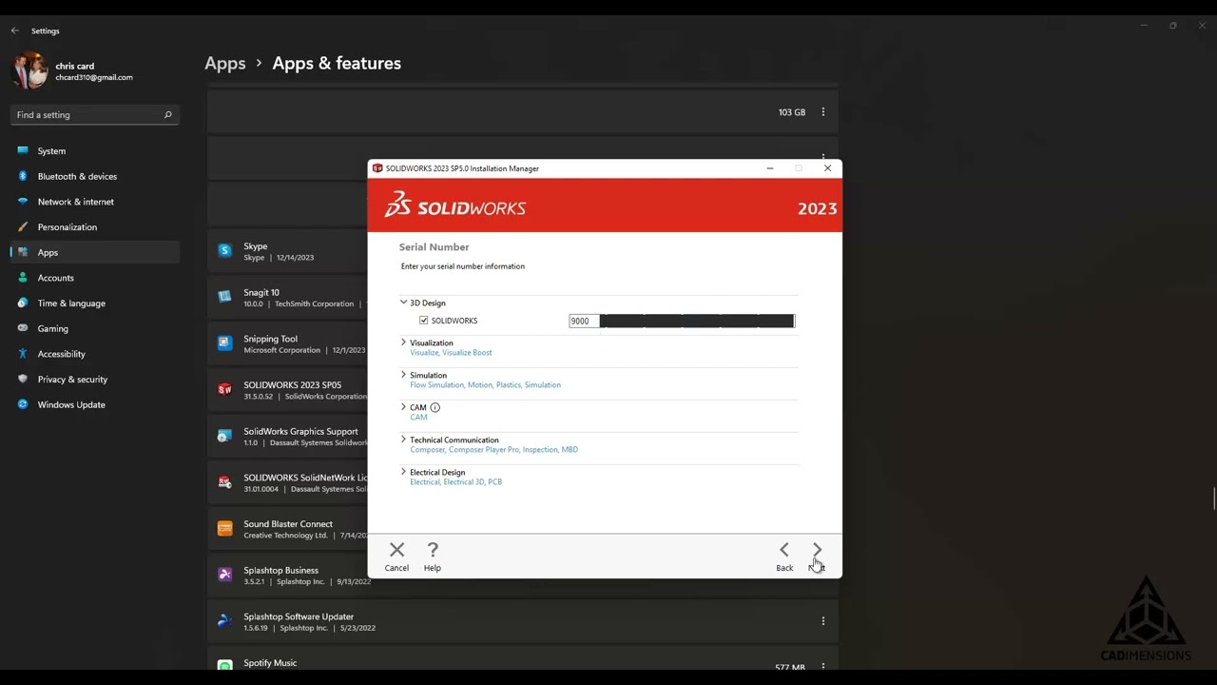Click Sound Blaster Connect app icon
Image resolution: width=1217 pixels, height=685 pixels.
[224, 529]
